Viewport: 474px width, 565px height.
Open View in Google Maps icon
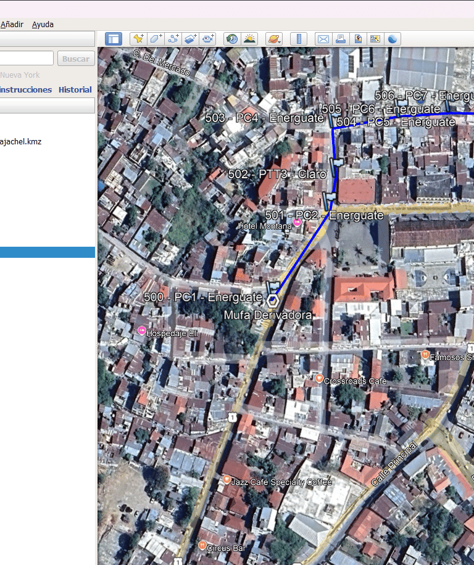coord(375,39)
